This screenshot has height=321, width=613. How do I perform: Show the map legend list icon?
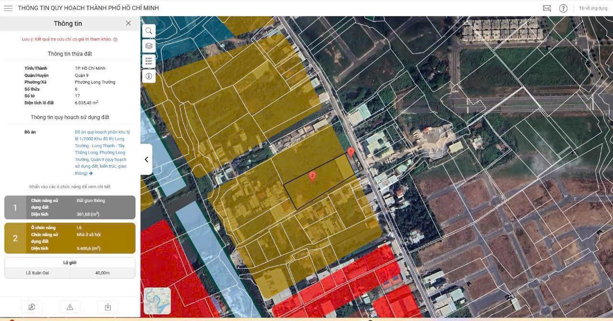pyautogui.click(x=149, y=61)
